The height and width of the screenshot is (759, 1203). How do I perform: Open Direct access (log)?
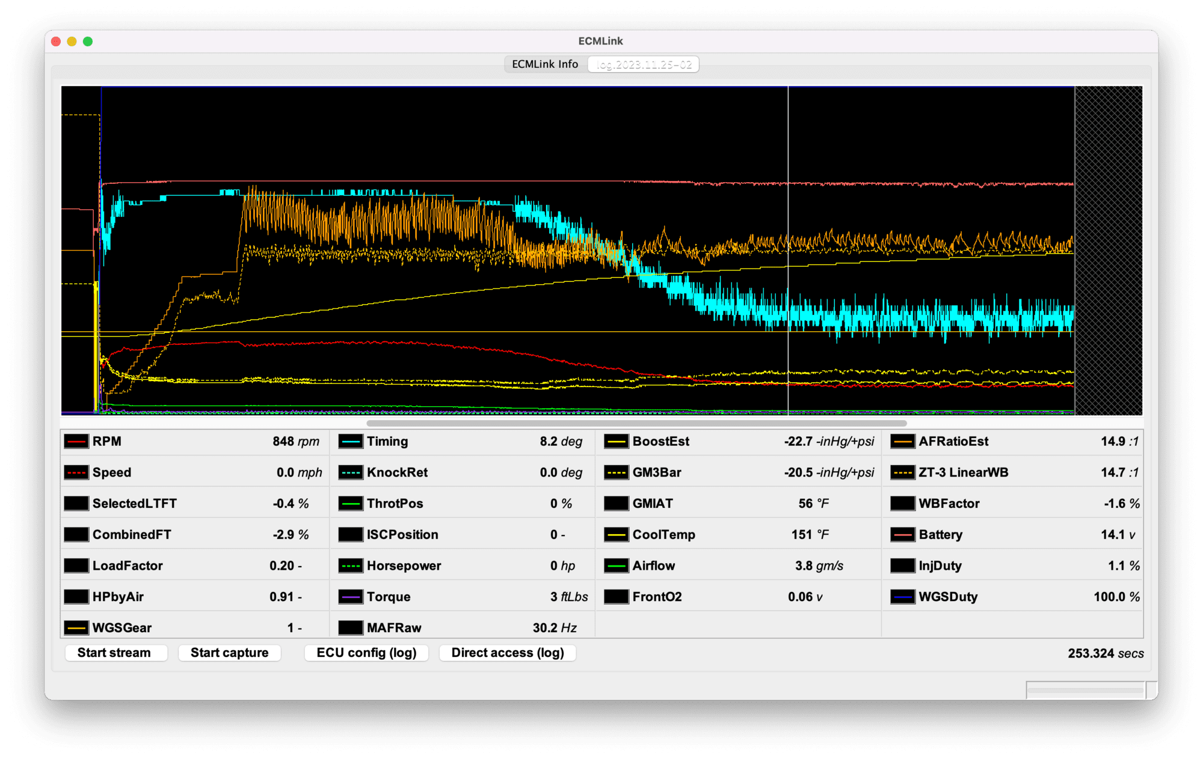click(508, 653)
